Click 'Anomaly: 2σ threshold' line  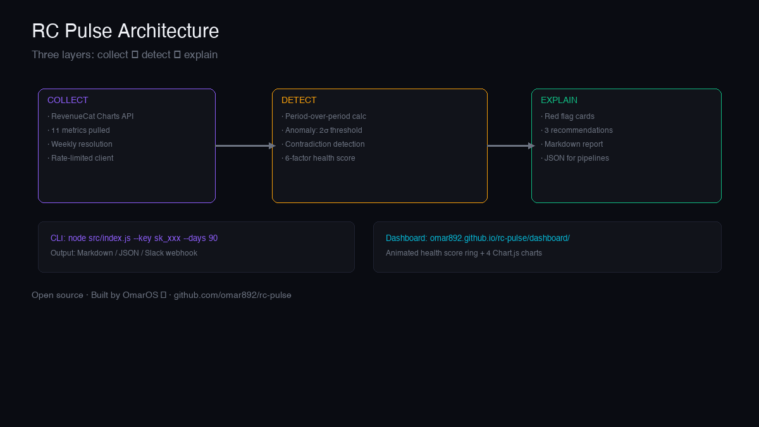click(322, 130)
